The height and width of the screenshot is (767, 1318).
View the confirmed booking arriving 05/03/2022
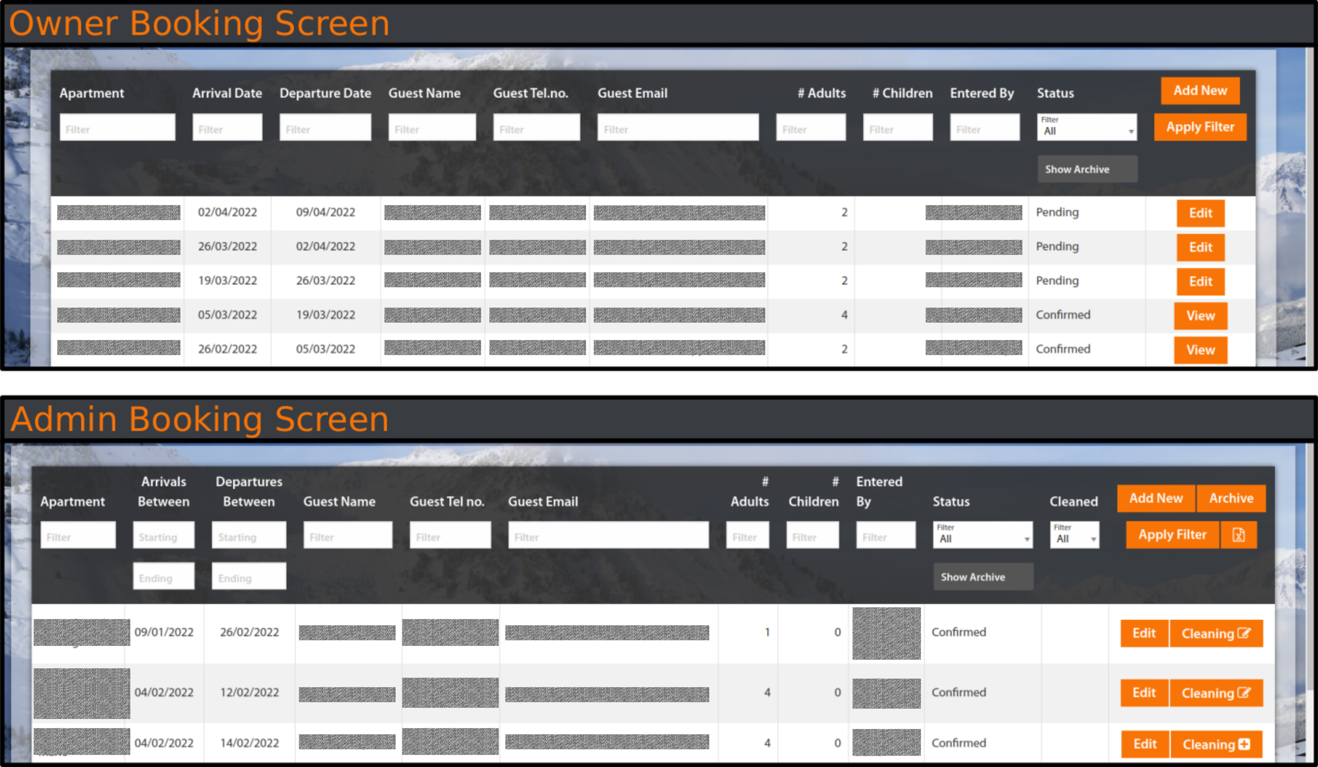tap(1200, 315)
